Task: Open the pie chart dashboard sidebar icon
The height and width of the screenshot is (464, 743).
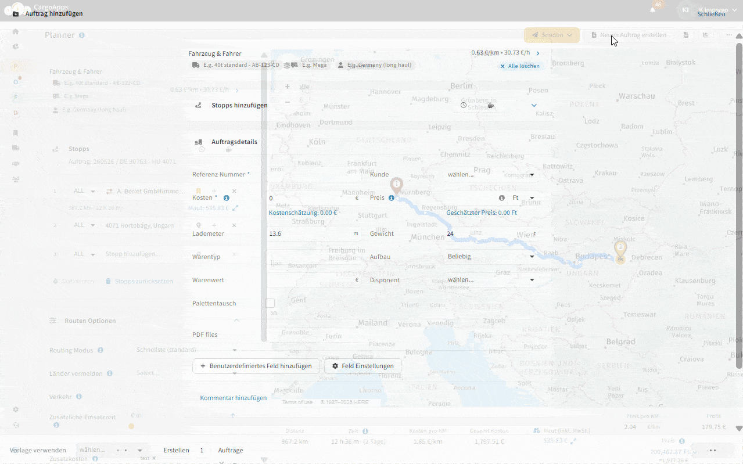Action: click(16, 47)
